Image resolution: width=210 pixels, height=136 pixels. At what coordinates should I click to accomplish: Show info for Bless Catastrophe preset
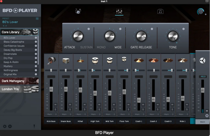pyautogui.click(x=36, y=42)
